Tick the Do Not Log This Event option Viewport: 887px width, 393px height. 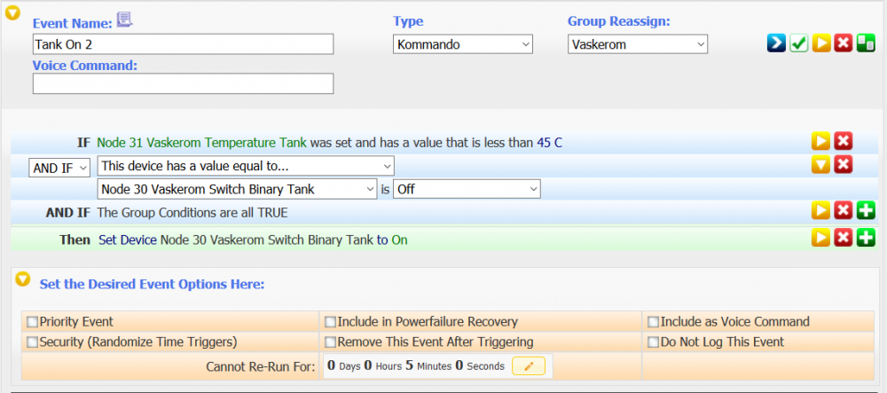pos(654,342)
